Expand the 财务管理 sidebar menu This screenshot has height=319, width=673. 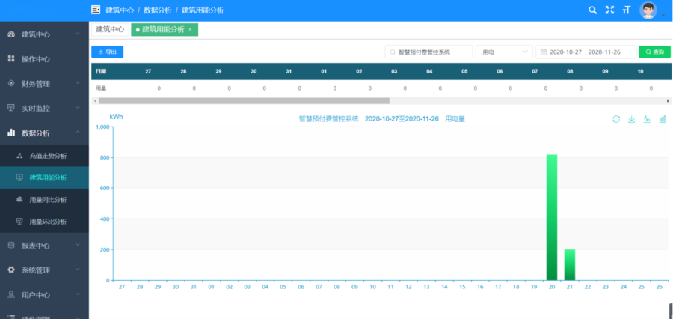[44, 83]
